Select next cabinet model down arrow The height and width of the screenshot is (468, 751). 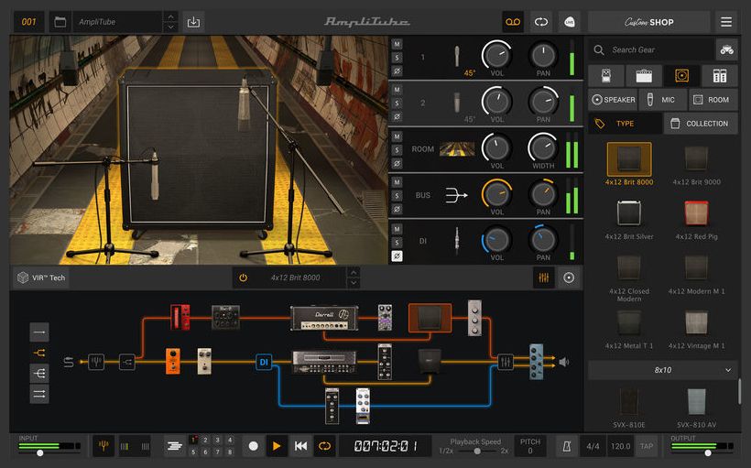[354, 283]
